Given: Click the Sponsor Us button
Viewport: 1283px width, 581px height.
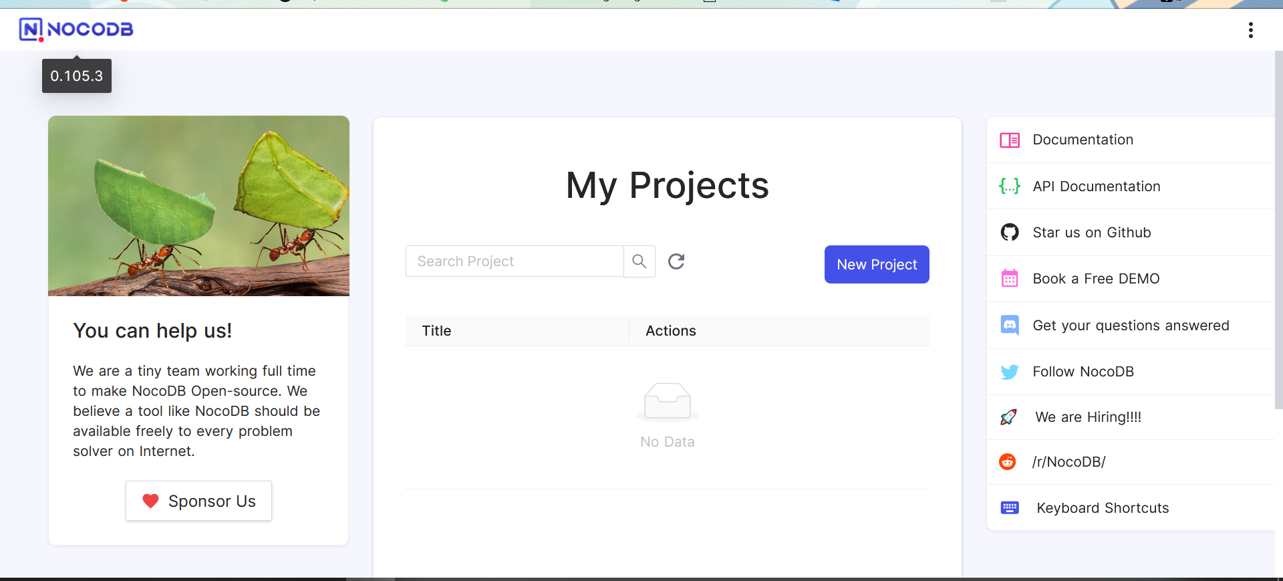Looking at the screenshot, I should click(x=198, y=501).
